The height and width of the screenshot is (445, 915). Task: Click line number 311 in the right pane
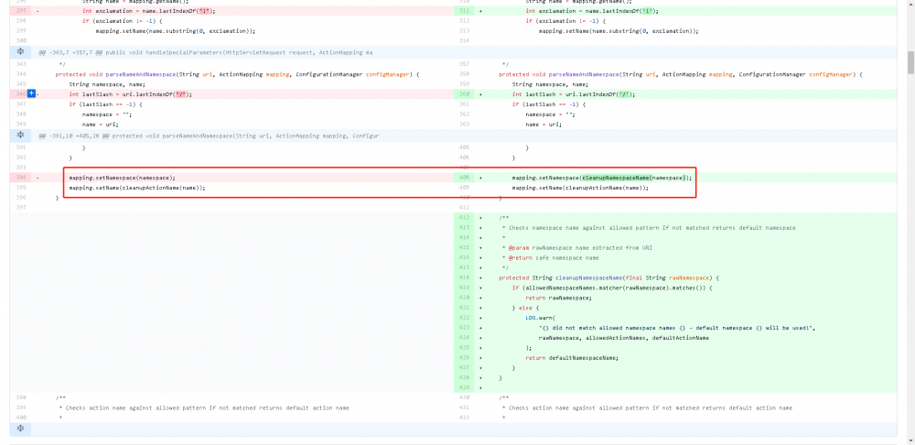tap(465, 11)
